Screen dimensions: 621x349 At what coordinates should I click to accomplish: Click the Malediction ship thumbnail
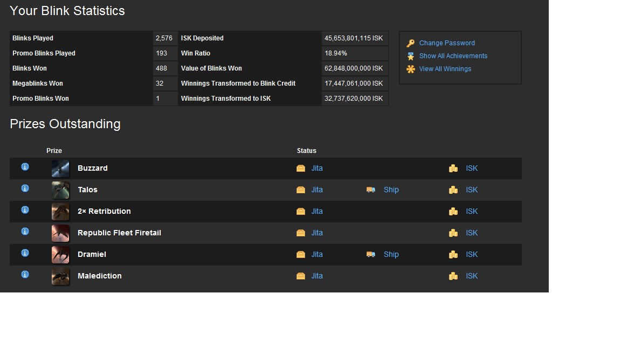click(x=60, y=276)
